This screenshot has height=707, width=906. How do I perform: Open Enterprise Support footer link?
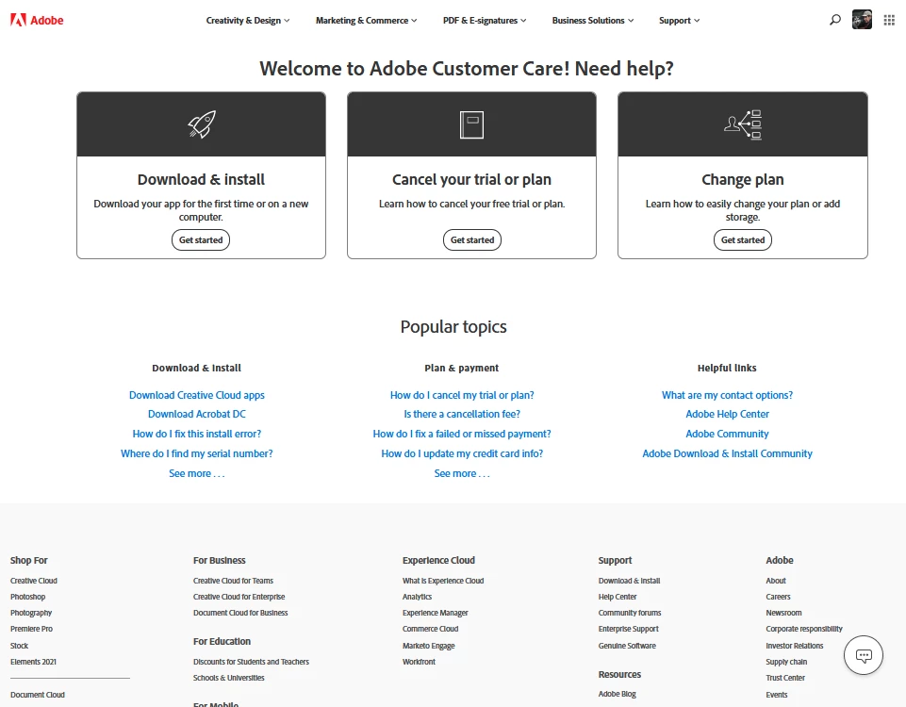629,629
